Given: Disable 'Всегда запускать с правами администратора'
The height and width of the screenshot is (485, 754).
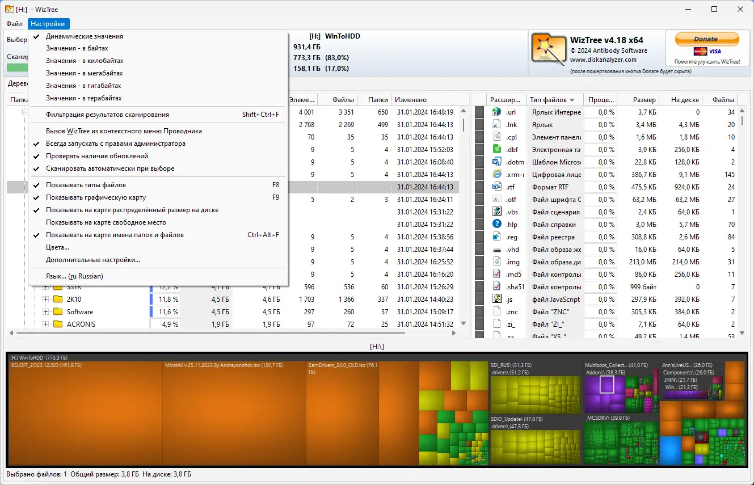Looking at the screenshot, I should 158,144.
